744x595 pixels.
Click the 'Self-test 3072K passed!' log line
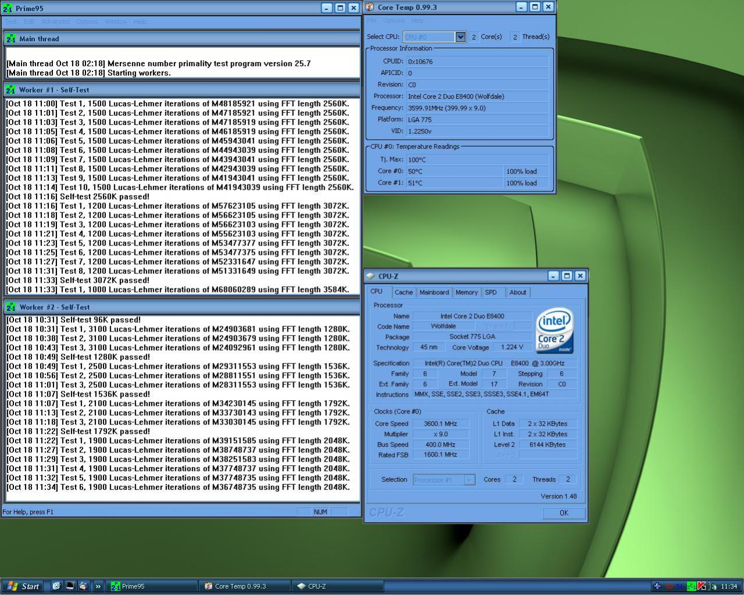[78, 280]
